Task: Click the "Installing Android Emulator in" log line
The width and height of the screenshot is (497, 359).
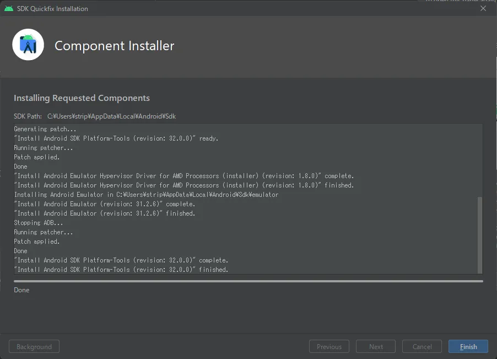Action: click(x=146, y=195)
